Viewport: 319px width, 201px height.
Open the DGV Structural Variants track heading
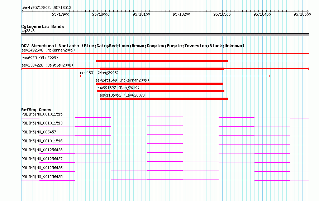pyautogui.click(x=133, y=46)
